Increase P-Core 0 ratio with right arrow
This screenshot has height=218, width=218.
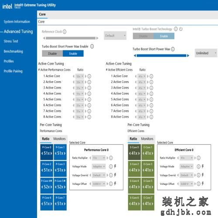(x=51, y=153)
